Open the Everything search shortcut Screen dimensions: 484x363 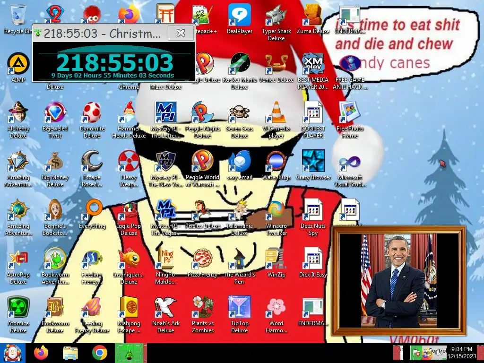click(x=92, y=214)
